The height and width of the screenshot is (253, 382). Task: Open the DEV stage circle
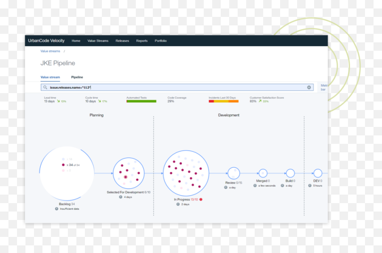[317, 173]
